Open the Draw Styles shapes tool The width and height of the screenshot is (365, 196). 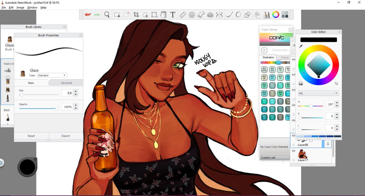coord(248,14)
